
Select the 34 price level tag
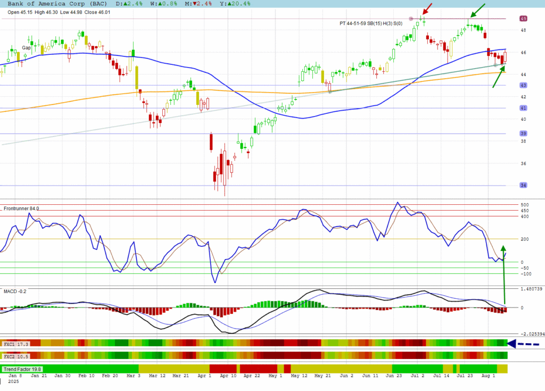click(524, 185)
